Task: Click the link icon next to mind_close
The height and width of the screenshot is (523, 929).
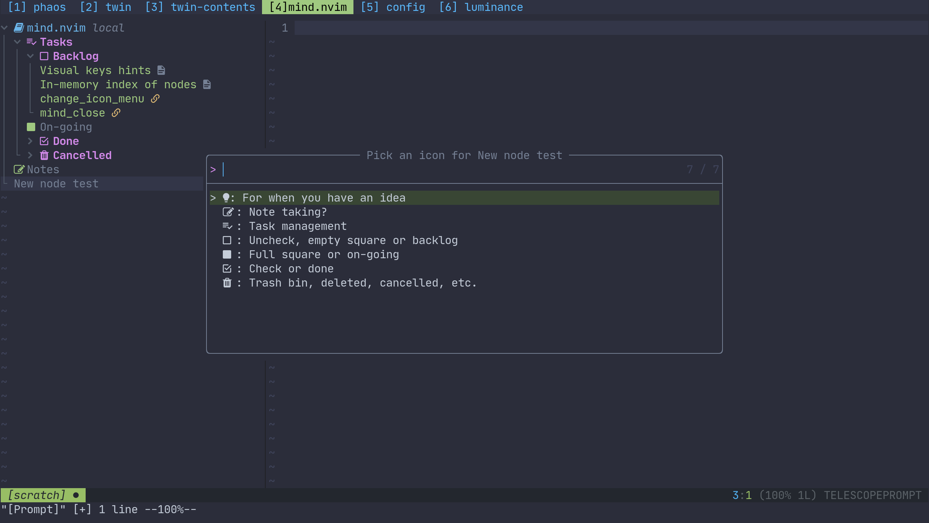Action: click(x=115, y=113)
